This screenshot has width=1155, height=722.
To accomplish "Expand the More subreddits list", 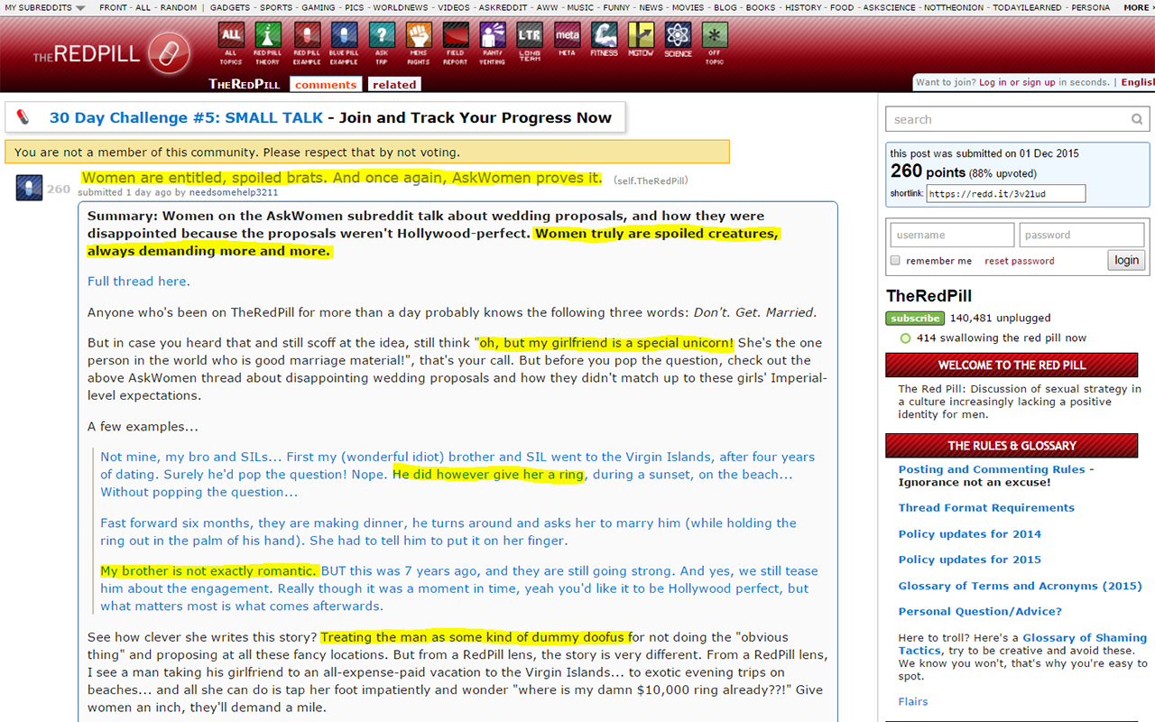I will coord(1138,7).
